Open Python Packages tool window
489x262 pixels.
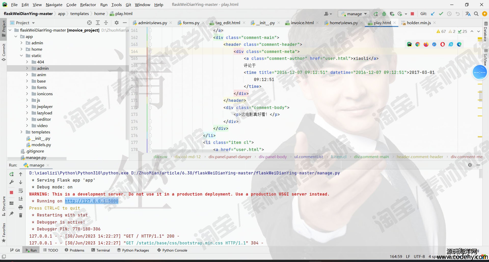click(x=133, y=250)
